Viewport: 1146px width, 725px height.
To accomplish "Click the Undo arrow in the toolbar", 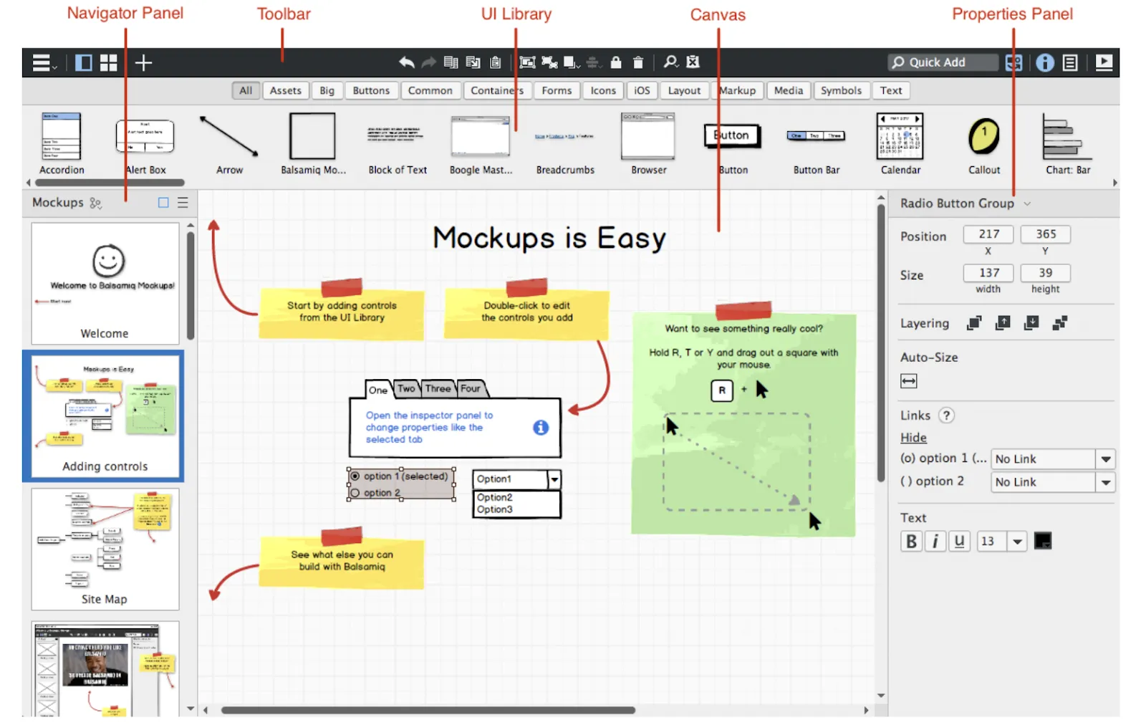I will pos(406,62).
